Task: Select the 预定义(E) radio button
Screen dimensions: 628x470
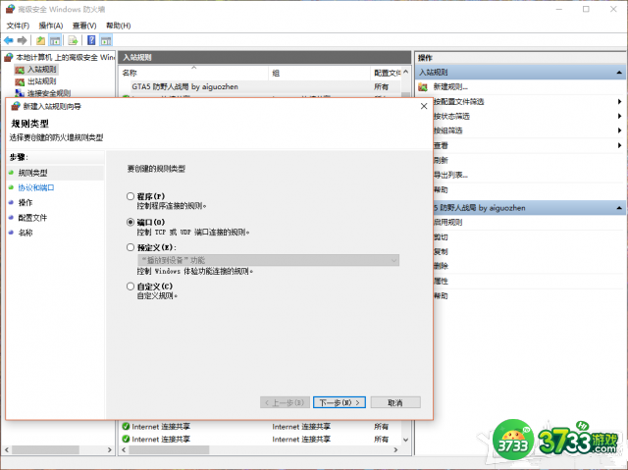Action: point(131,247)
